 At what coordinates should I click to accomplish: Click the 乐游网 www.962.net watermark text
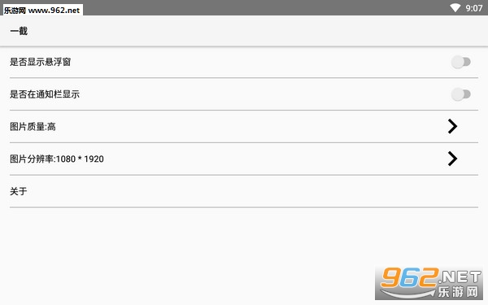43,11
